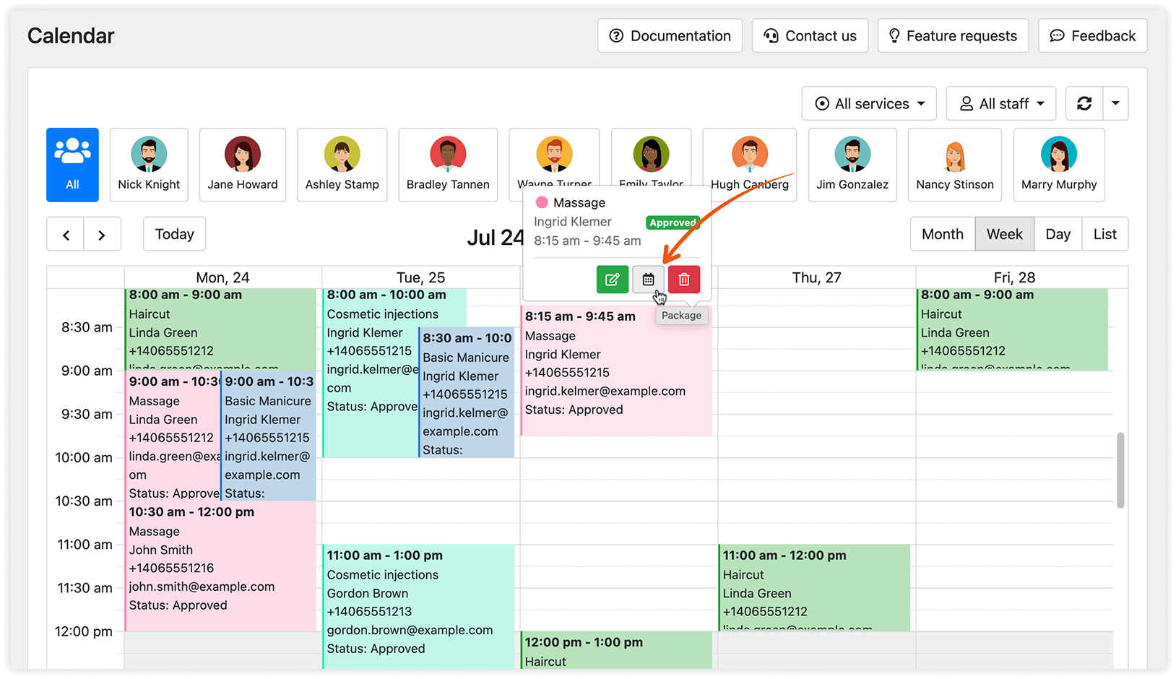Click the Approved status badge in popup
Viewport: 1176px width, 679px height.
[672, 222]
